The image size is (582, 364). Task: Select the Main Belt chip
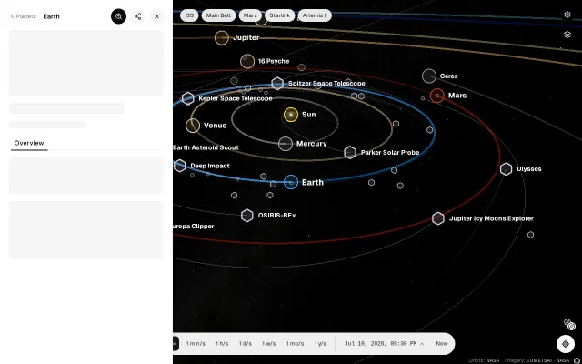(x=218, y=15)
